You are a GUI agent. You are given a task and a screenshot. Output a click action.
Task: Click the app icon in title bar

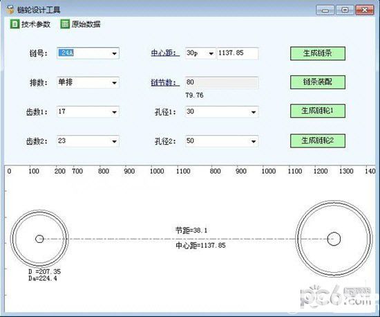point(10,10)
